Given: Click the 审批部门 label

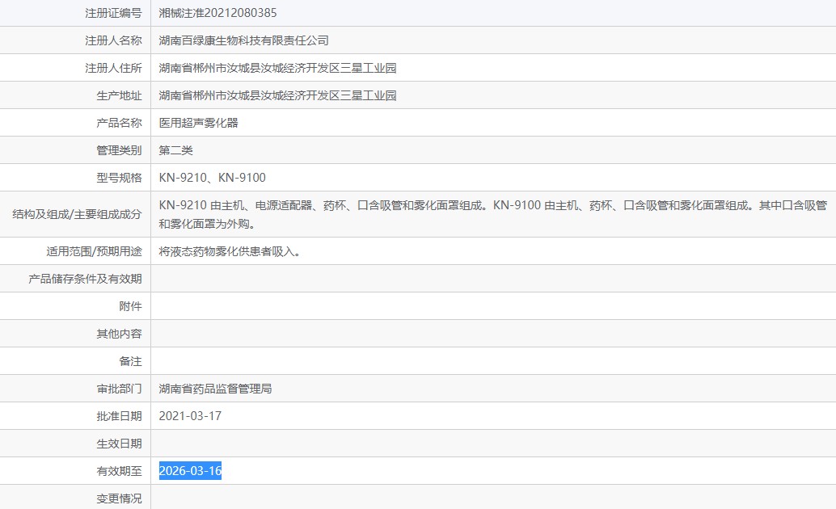Looking at the screenshot, I should coord(119,389).
